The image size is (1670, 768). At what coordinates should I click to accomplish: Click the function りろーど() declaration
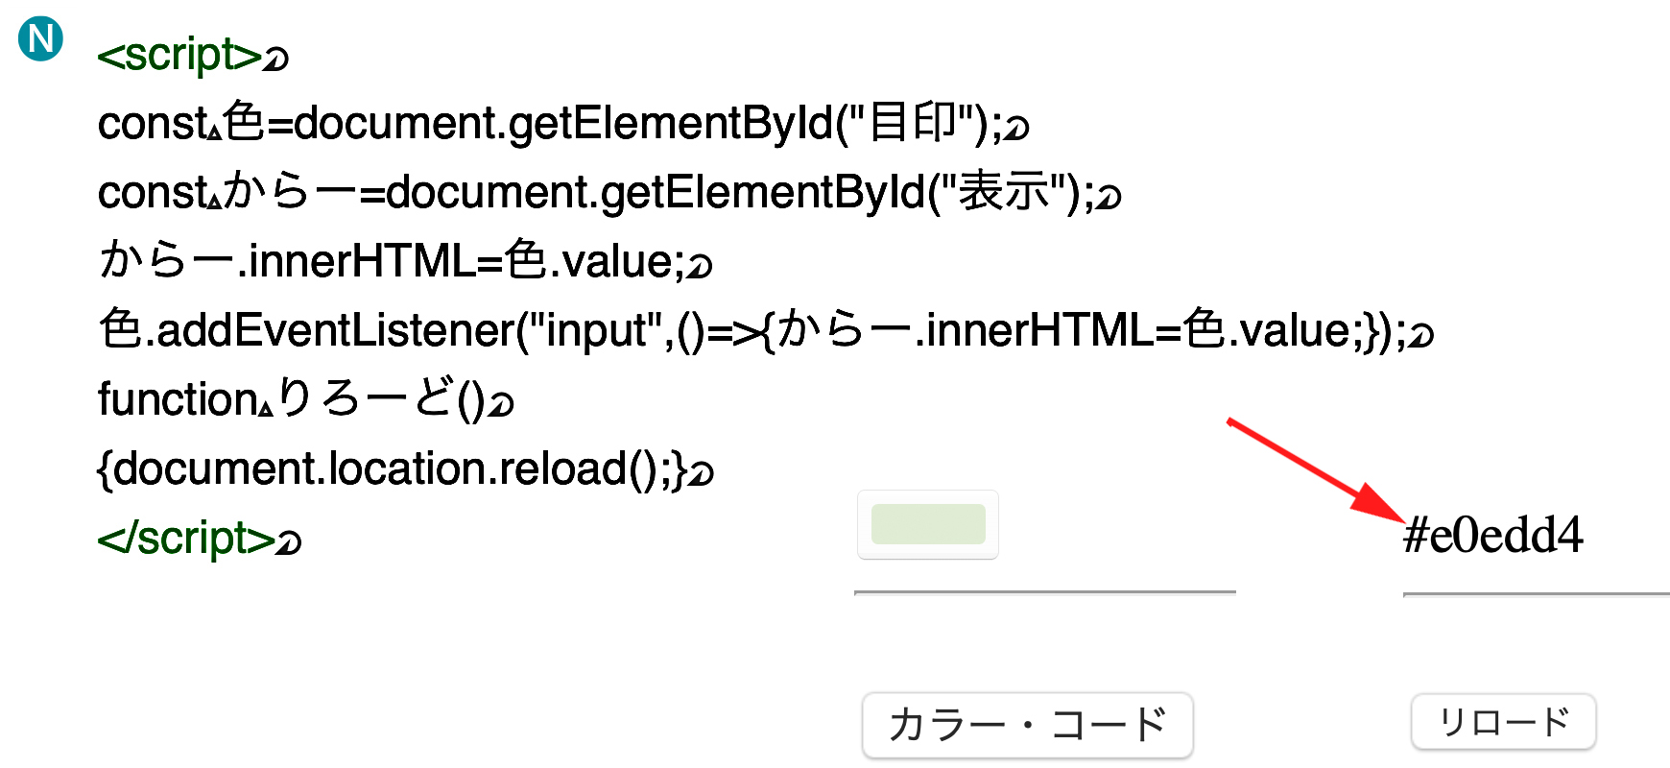coord(292,399)
